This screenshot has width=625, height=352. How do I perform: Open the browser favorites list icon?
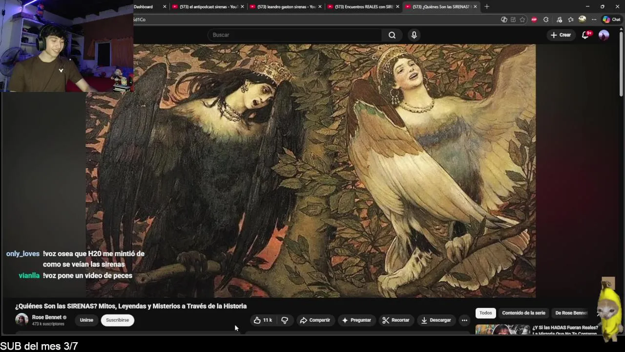click(x=570, y=20)
